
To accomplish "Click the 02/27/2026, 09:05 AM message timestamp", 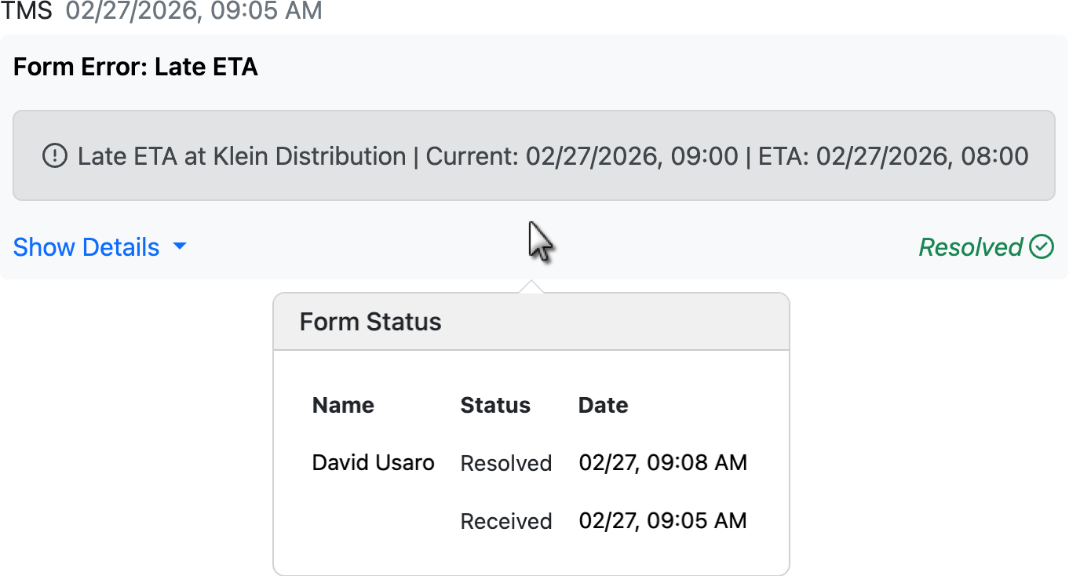I will pos(194,10).
